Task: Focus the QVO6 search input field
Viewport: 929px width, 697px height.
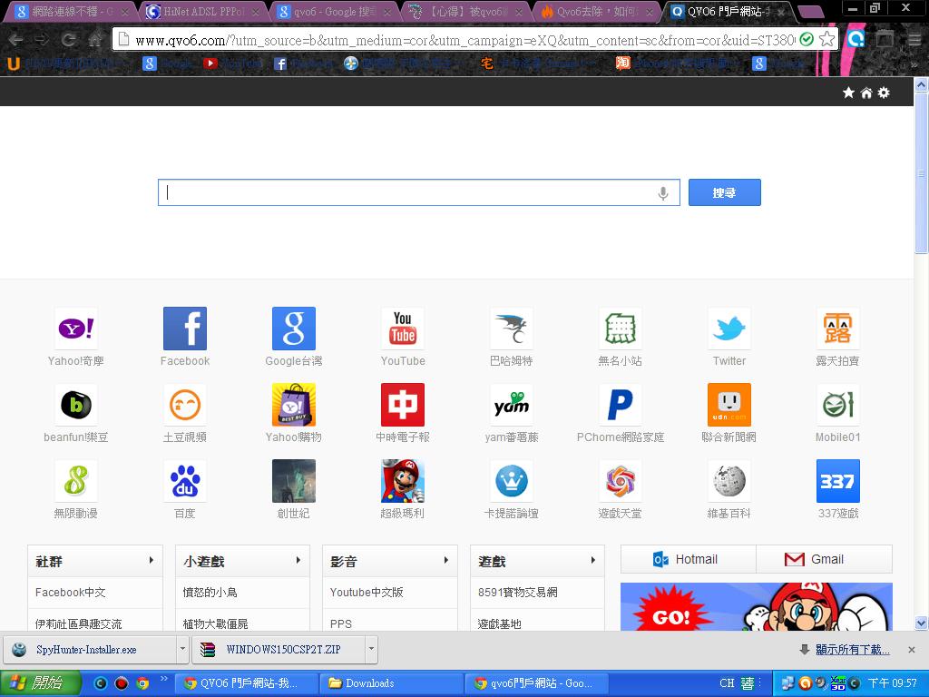Action: (x=419, y=192)
